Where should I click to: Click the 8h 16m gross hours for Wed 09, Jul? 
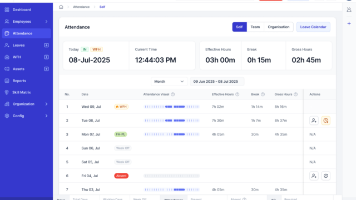280,107
